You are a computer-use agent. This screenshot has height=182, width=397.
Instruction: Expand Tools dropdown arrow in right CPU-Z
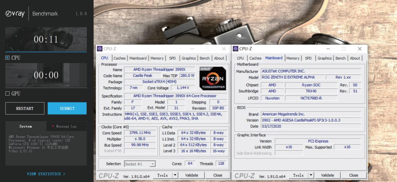(x=311, y=175)
